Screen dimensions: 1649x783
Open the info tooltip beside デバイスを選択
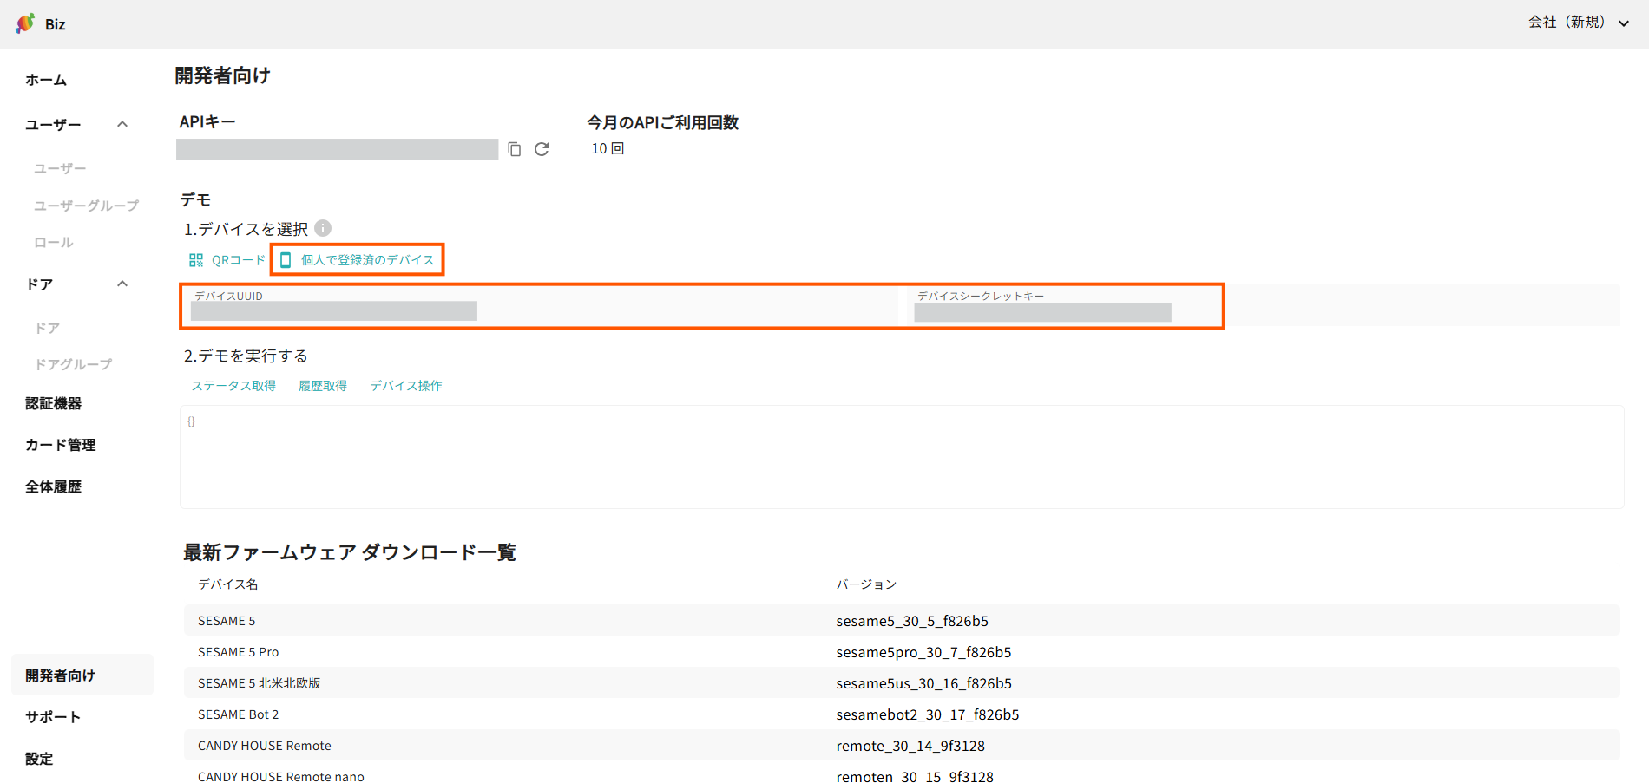(323, 228)
